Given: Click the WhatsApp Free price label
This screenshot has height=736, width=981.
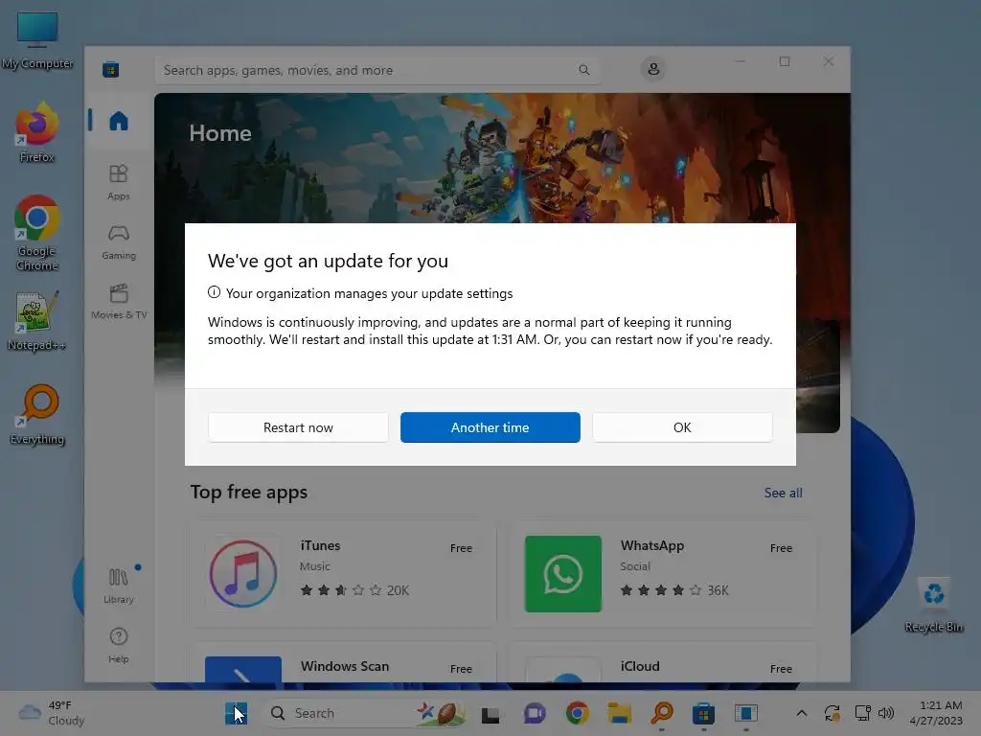Looking at the screenshot, I should click(781, 548).
